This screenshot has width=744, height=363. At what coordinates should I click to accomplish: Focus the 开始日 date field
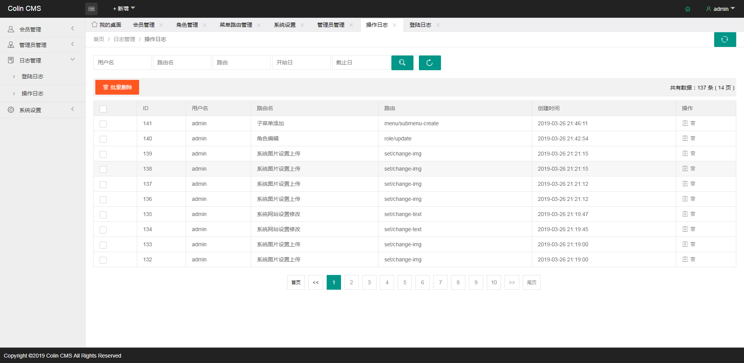301,62
